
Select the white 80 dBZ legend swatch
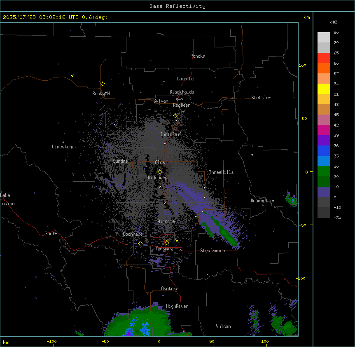click(324, 38)
